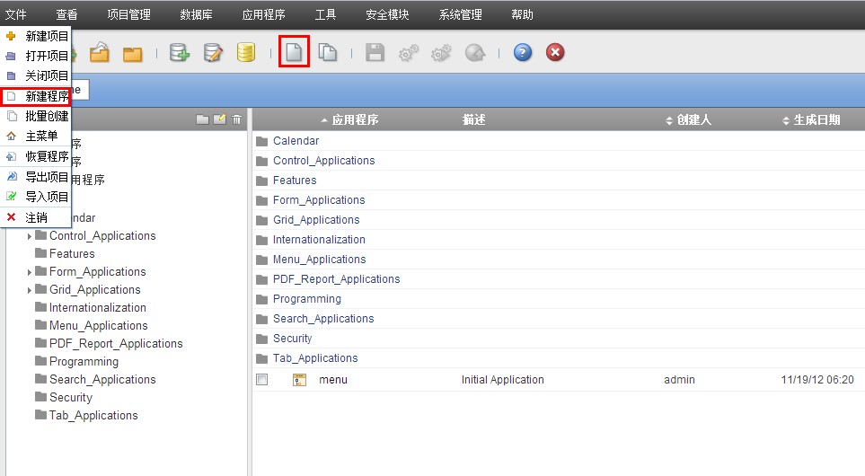Select Features in the folder tree
The image size is (865, 476).
click(72, 254)
